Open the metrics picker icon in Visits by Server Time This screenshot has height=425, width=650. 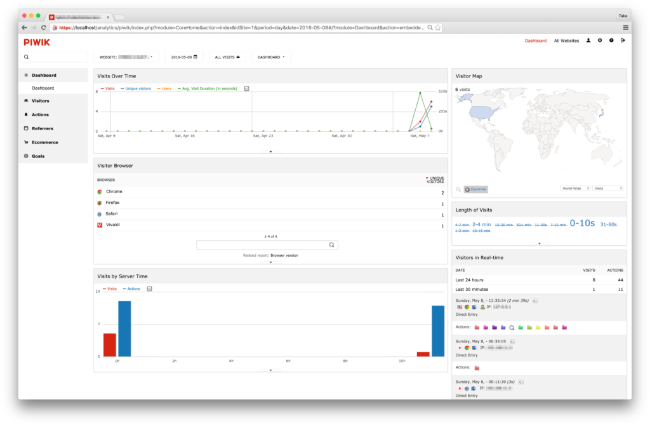pyautogui.click(x=150, y=288)
